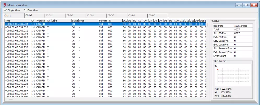This screenshot has width=261, height=106.
Task: Sort by the Protocol column header
Action: click(x=41, y=20)
